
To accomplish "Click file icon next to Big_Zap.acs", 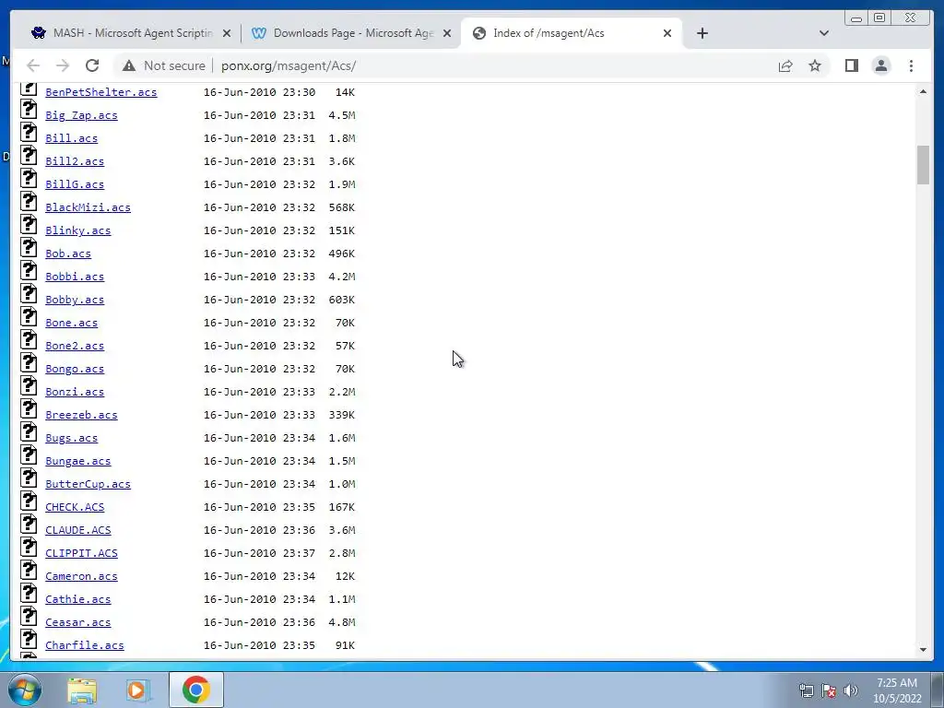I will (29, 110).
